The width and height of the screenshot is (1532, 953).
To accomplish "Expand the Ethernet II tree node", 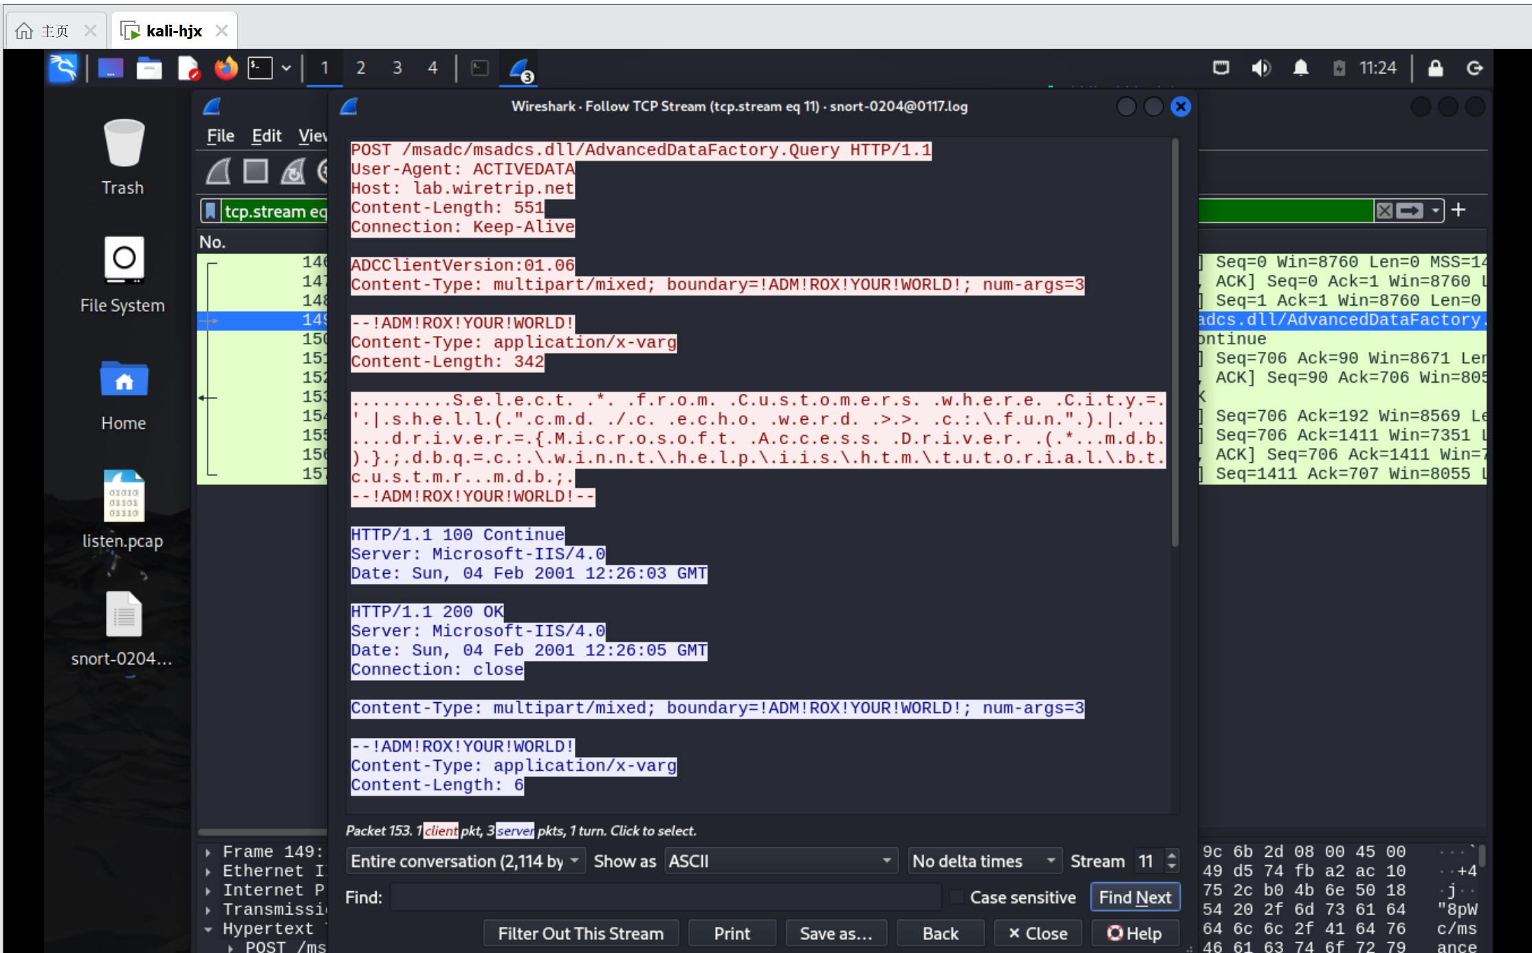I will point(208,871).
